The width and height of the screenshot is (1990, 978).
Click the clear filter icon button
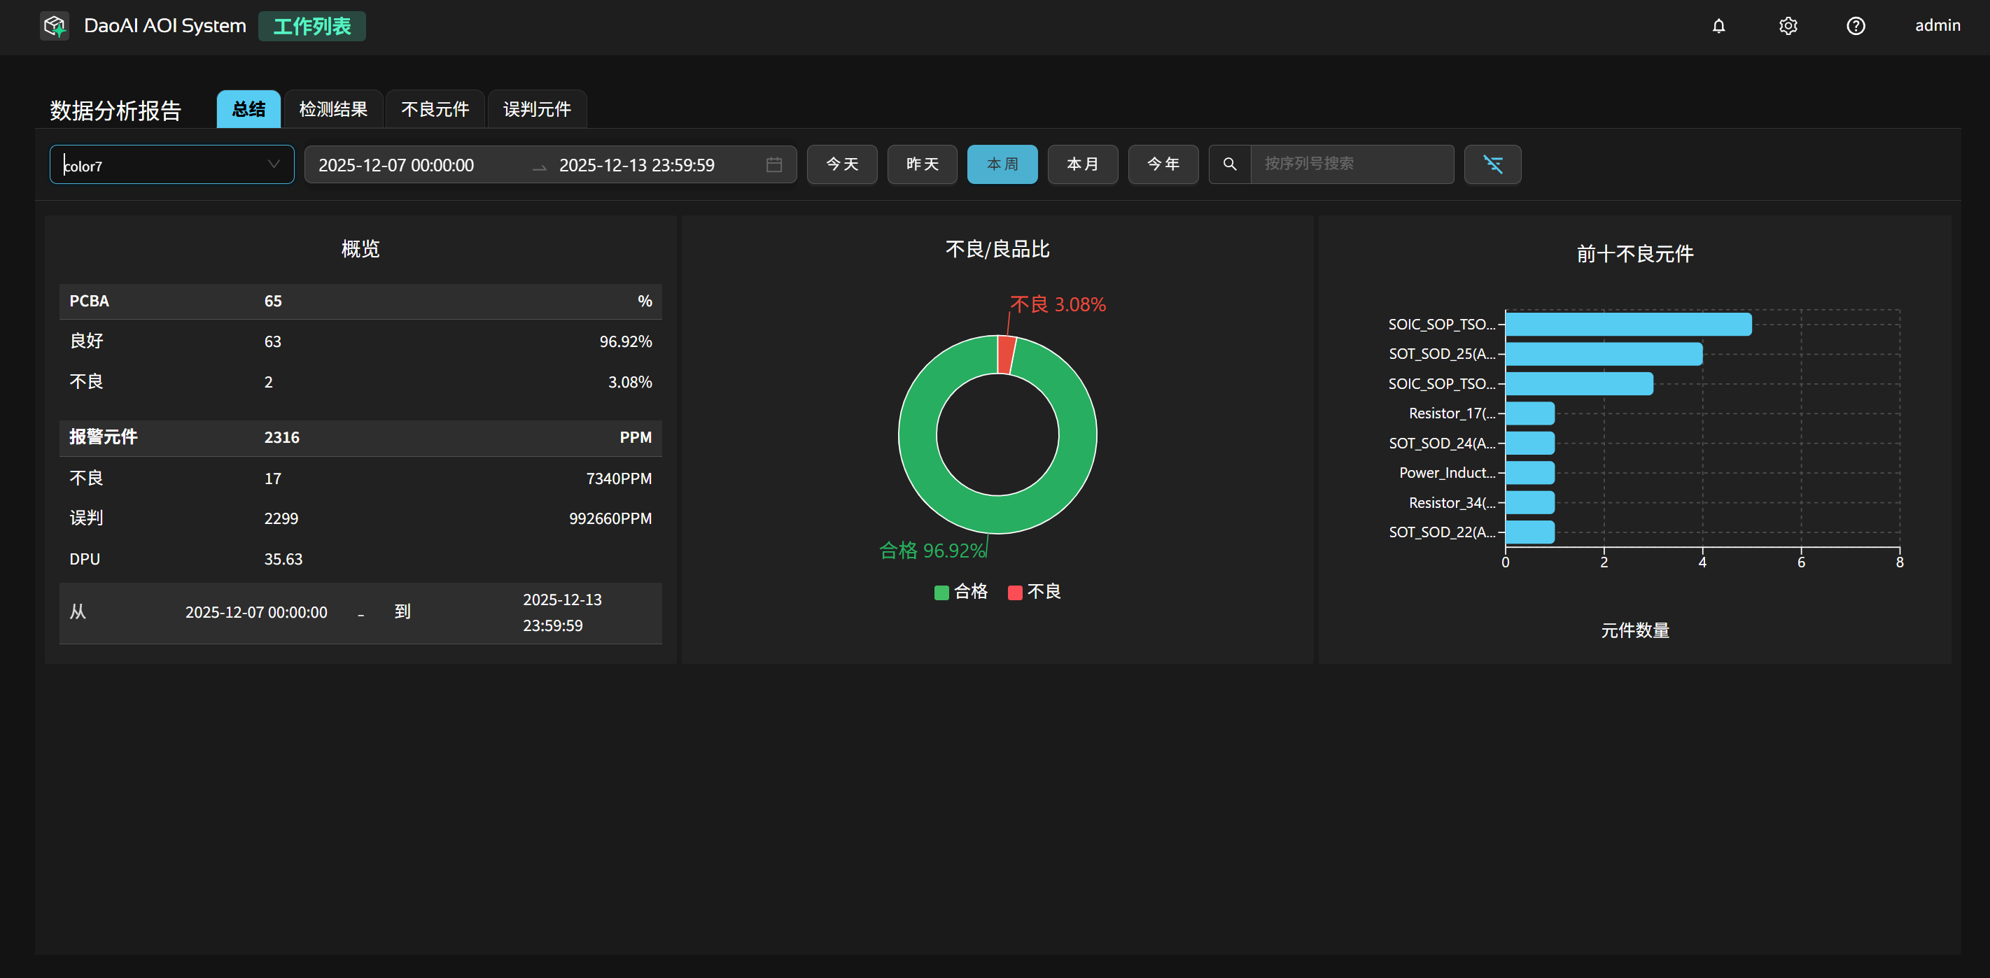(1492, 164)
